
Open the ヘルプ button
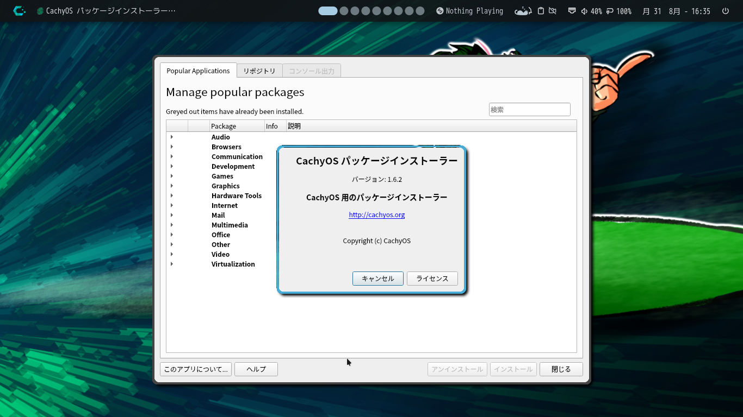pyautogui.click(x=256, y=369)
